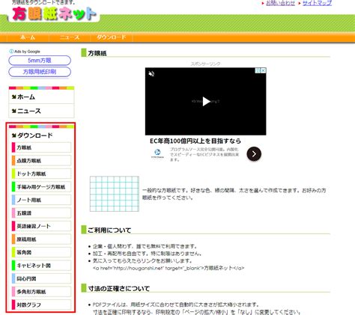Click the 方眼用紙印刷 ad button
Screen dimensions: 355x315
[x=40, y=72]
